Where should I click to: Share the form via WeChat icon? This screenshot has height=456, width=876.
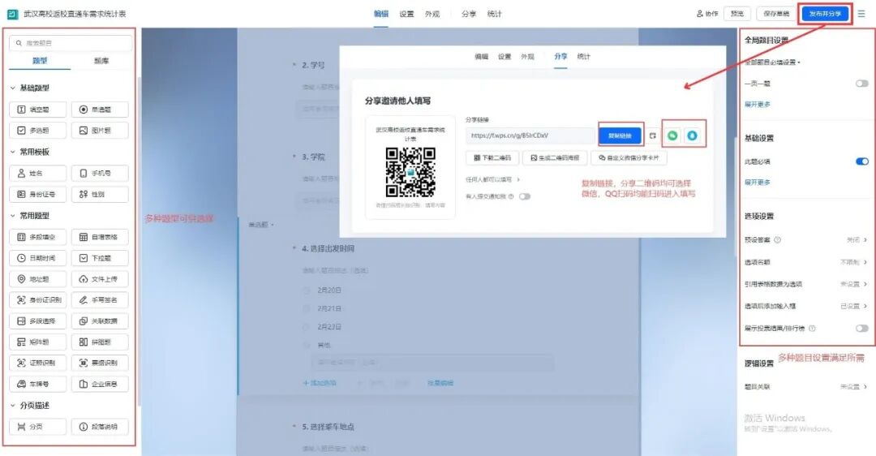[x=672, y=136]
